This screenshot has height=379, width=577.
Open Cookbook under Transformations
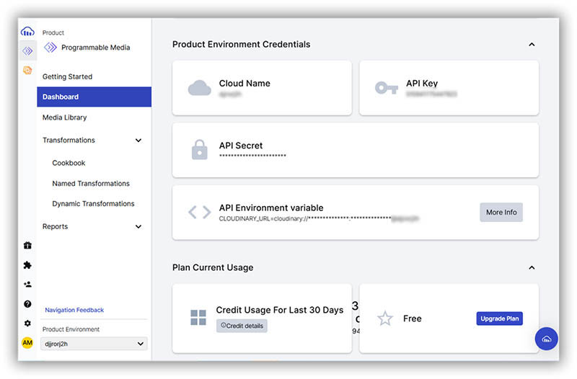pos(69,163)
